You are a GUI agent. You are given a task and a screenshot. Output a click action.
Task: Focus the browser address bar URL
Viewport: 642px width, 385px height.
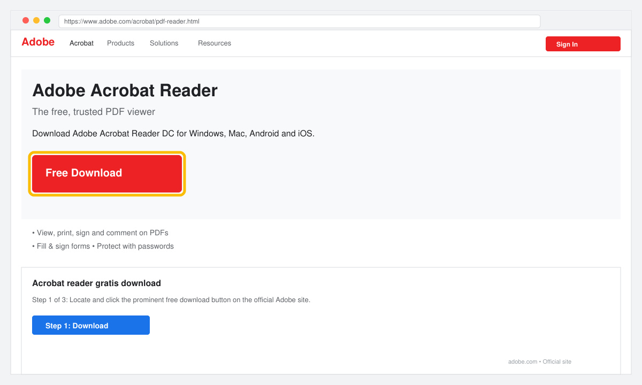pos(300,21)
